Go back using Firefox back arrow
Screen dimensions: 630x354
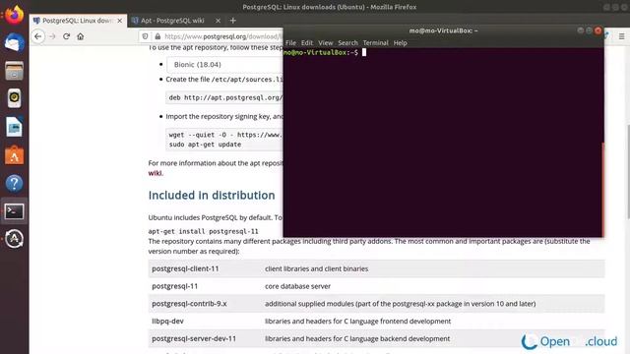[38, 36]
